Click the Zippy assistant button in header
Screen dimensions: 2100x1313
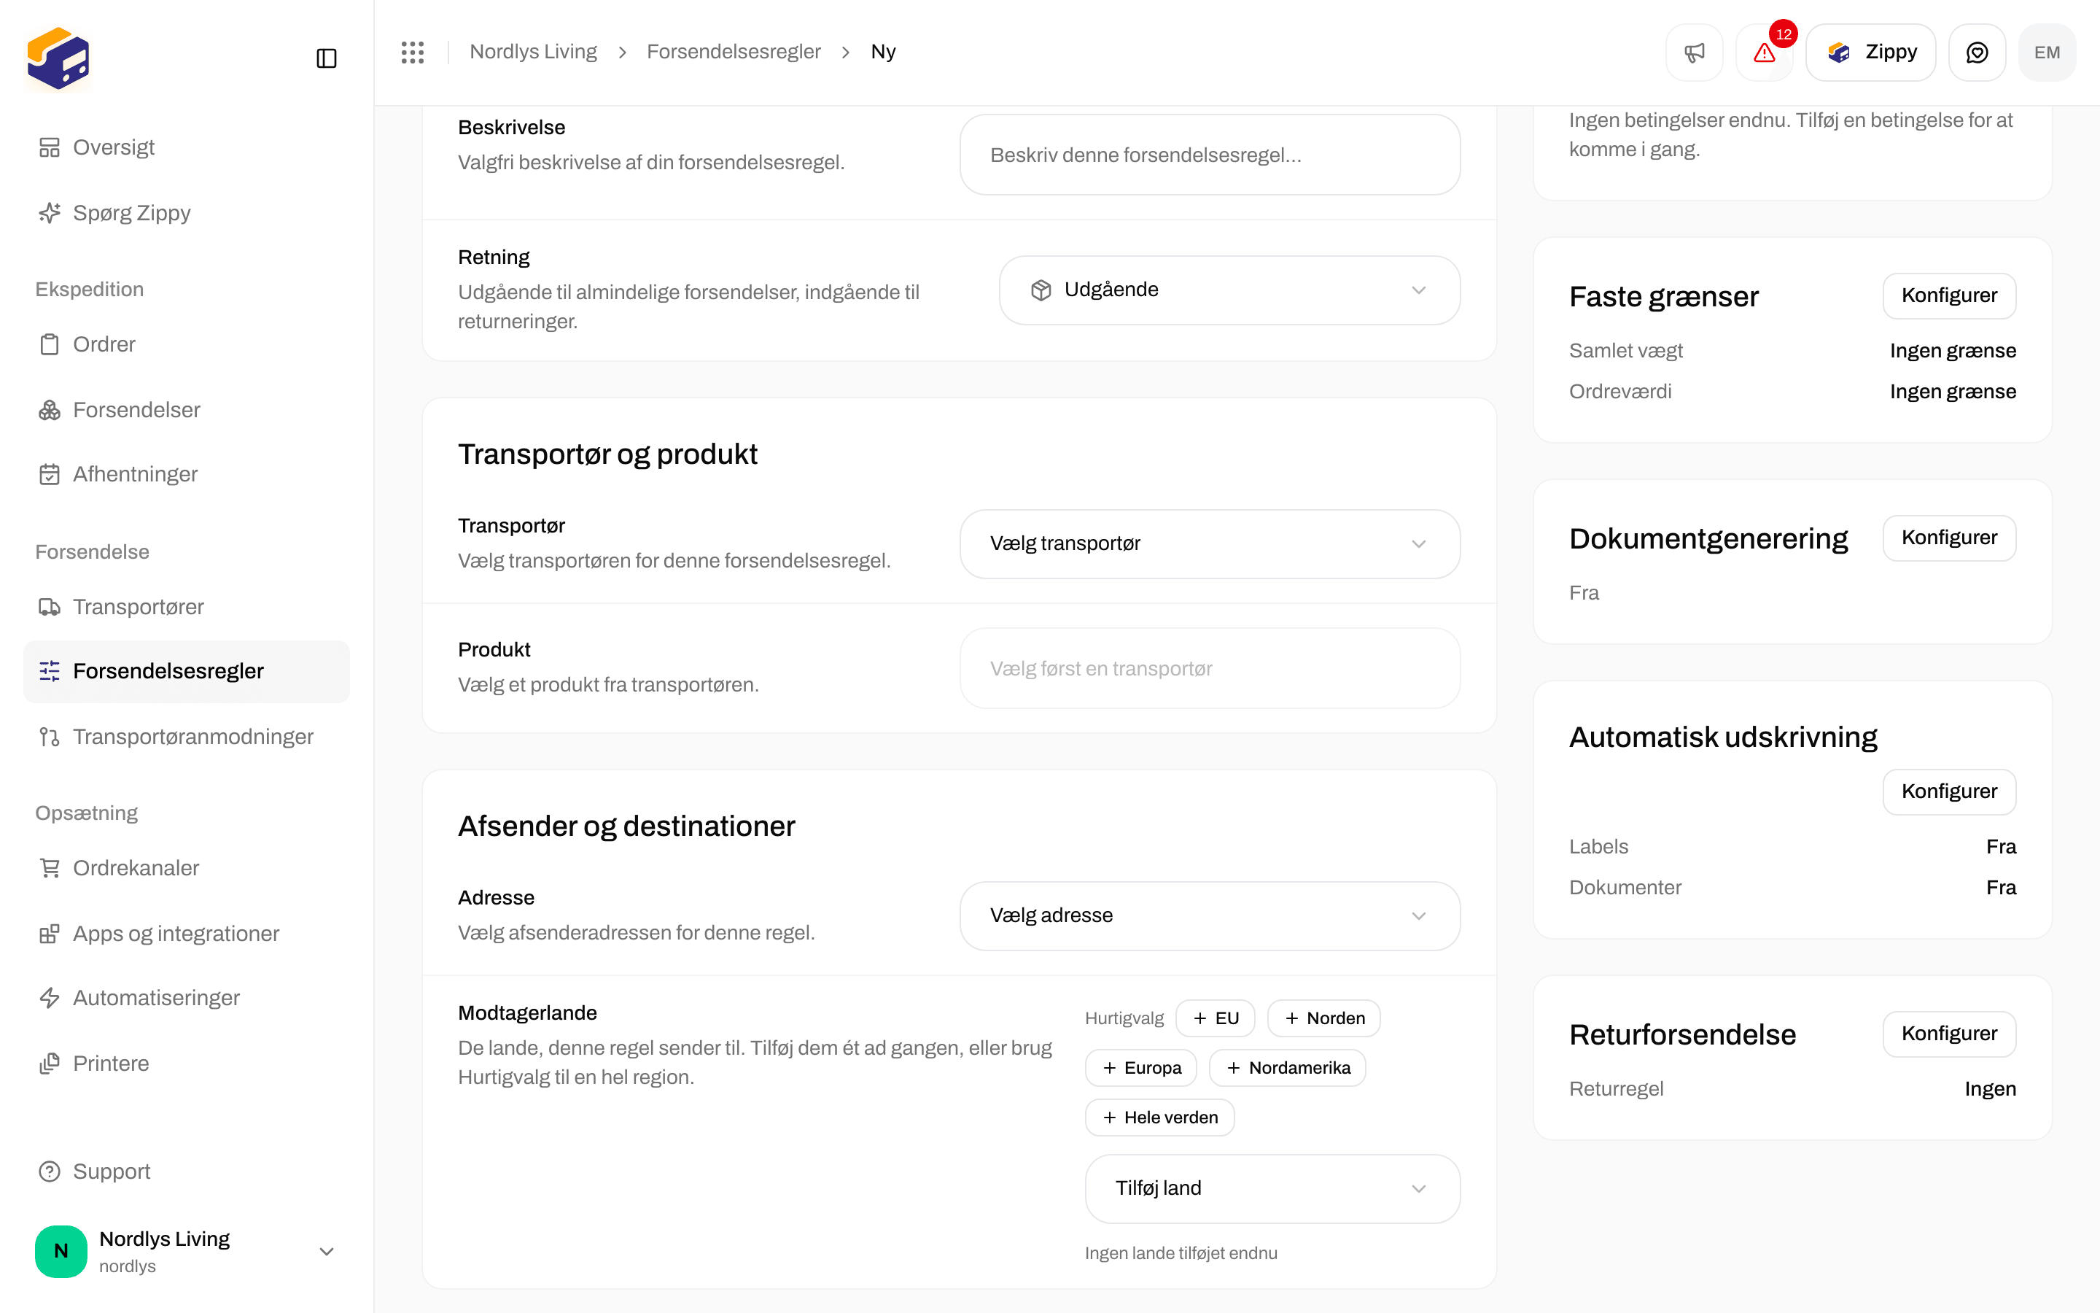point(1871,52)
